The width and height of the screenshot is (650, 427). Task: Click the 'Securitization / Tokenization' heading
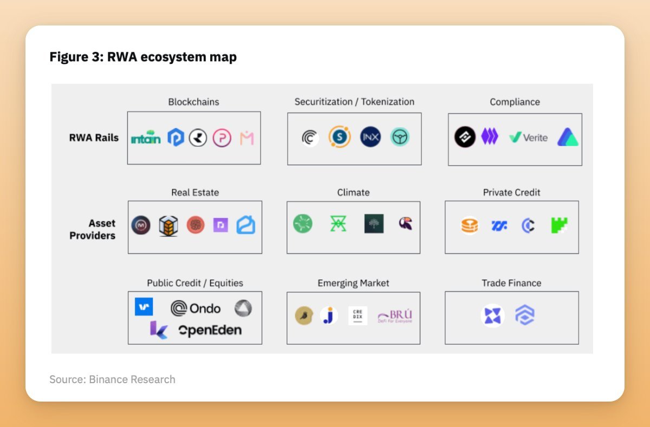click(354, 102)
